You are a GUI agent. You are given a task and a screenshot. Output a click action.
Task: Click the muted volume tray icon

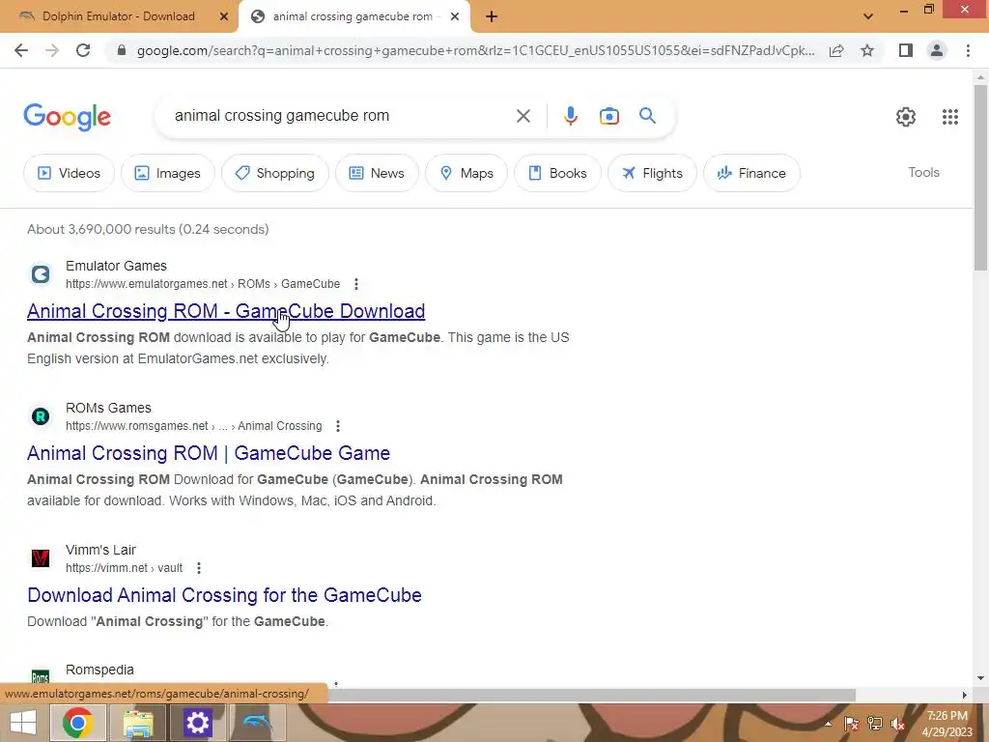tap(898, 724)
